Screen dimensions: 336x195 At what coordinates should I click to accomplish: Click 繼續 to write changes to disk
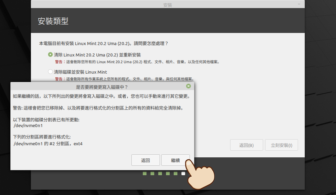coord(175,160)
